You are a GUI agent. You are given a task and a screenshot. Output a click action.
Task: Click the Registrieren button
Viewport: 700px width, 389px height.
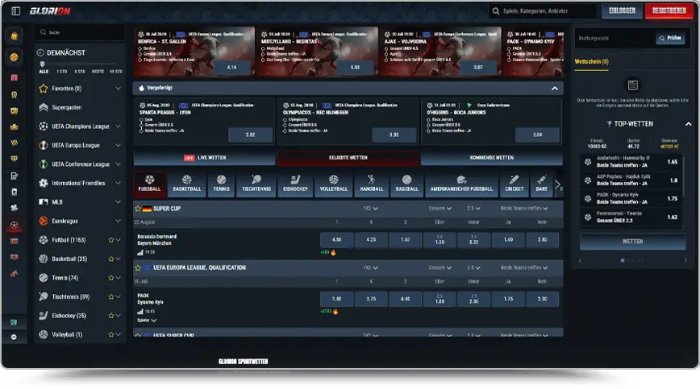point(669,10)
